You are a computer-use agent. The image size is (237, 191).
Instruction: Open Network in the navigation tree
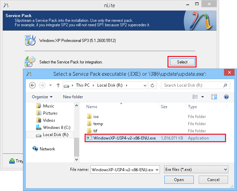47,149
